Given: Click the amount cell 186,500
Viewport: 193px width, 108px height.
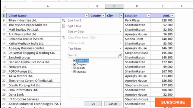Looking at the screenshot, I should tap(163, 81).
